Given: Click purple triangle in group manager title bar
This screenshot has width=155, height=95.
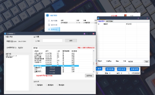Looking at the screenshot, I should coord(84,34).
